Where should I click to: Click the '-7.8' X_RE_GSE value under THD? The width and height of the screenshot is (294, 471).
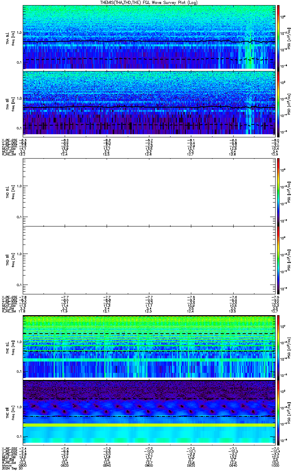tap(23, 297)
